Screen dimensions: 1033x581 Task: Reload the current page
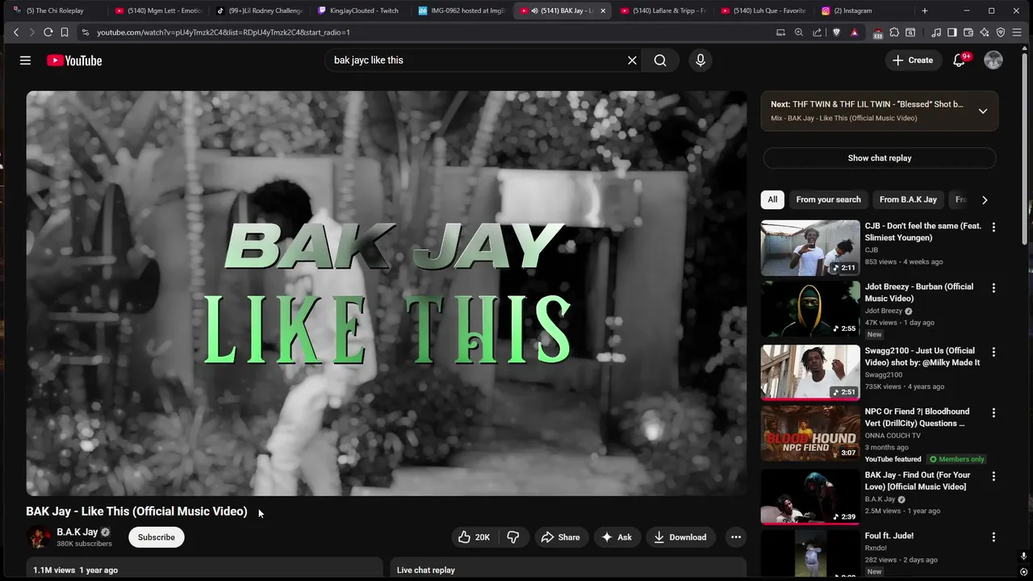tap(48, 32)
